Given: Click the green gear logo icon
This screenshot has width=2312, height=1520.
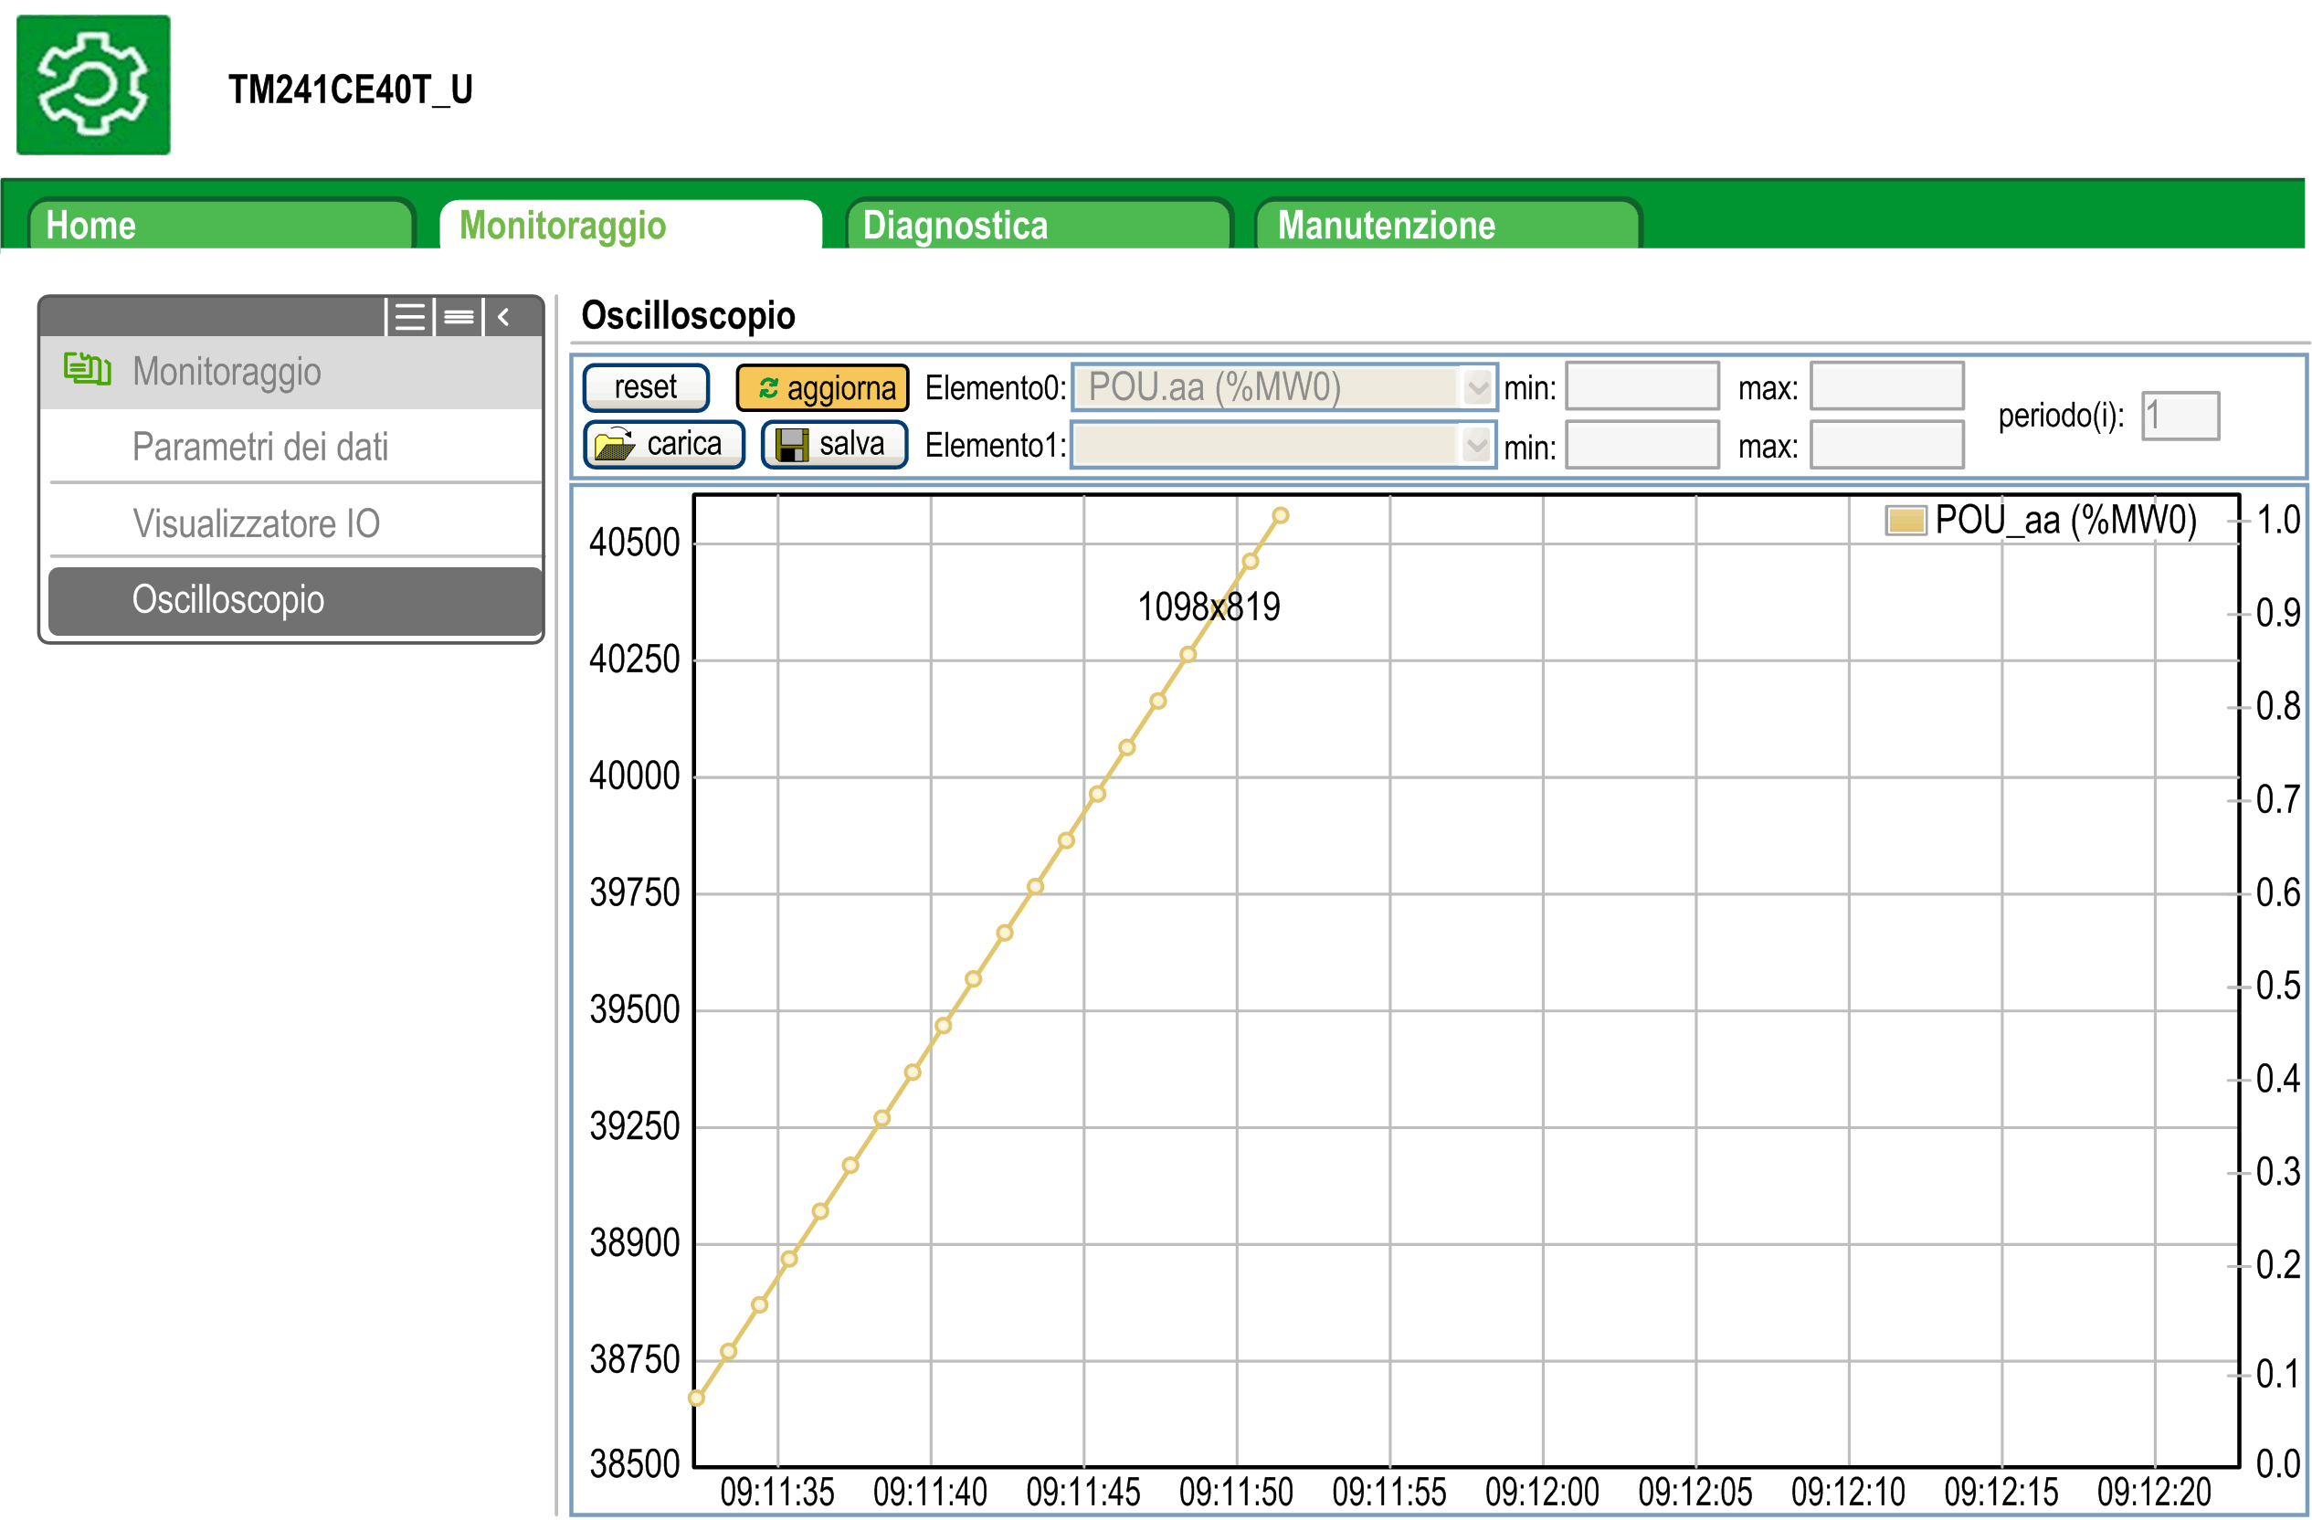Looking at the screenshot, I should tap(93, 85).
